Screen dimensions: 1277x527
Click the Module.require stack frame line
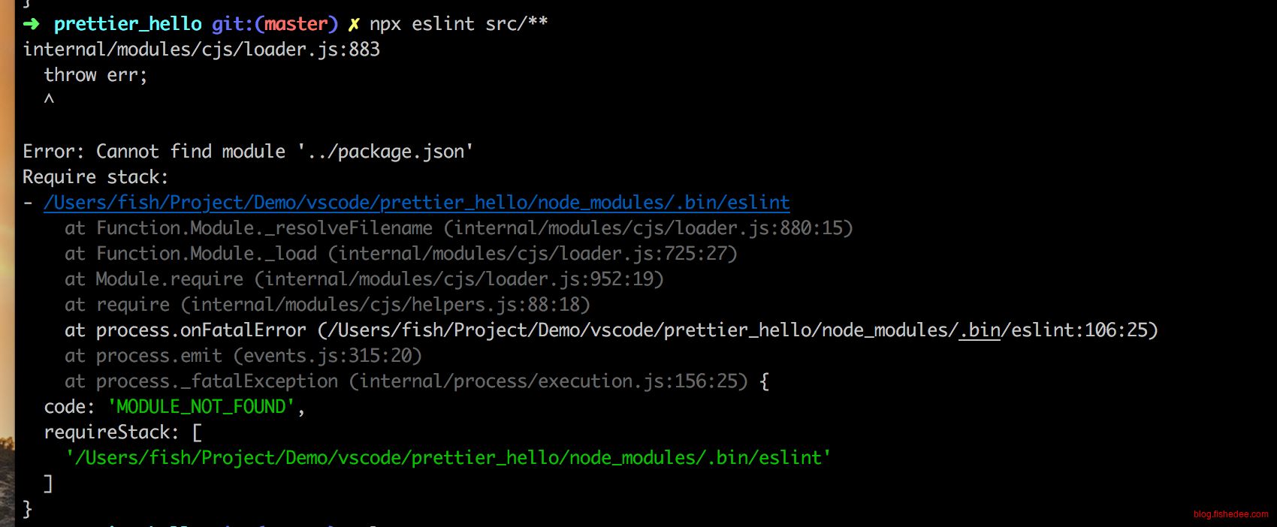point(364,279)
